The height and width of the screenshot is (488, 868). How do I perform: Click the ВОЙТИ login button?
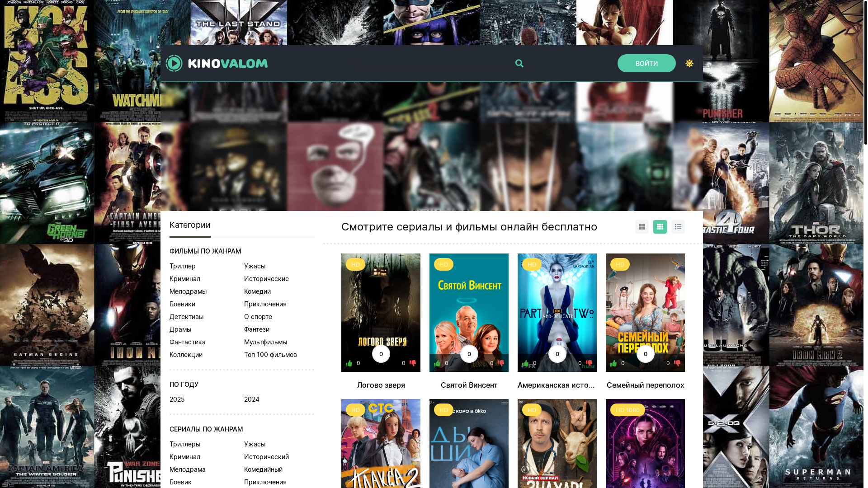646,63
